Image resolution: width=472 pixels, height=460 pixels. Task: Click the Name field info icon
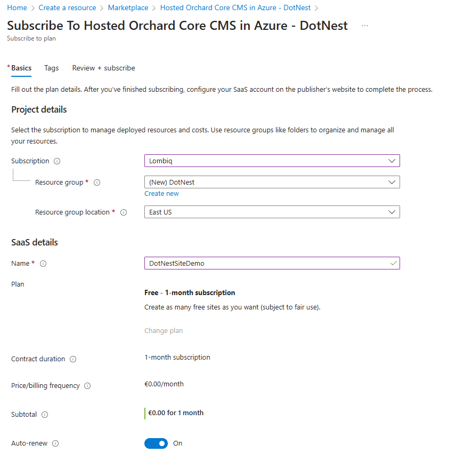(x=43, y=264)
